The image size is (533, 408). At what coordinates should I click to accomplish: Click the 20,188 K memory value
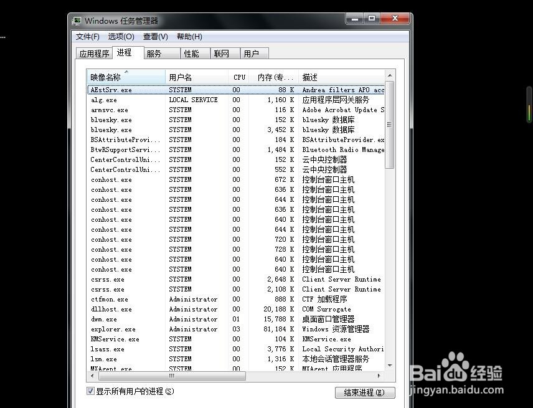[x=278, y=309]
